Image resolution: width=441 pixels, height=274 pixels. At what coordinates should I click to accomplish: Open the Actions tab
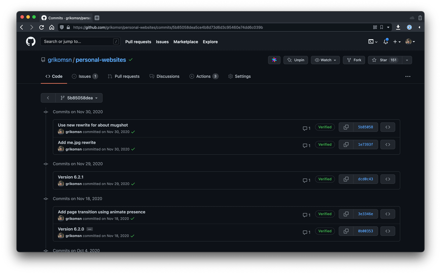(204, 76)
